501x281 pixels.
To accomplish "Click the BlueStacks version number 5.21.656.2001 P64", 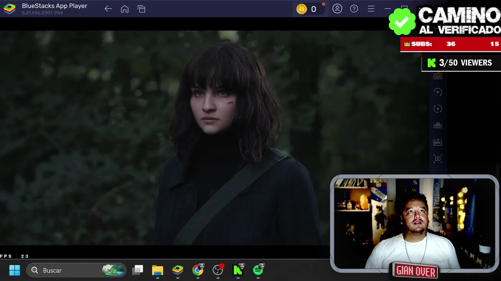I will (x=42, y=13).
